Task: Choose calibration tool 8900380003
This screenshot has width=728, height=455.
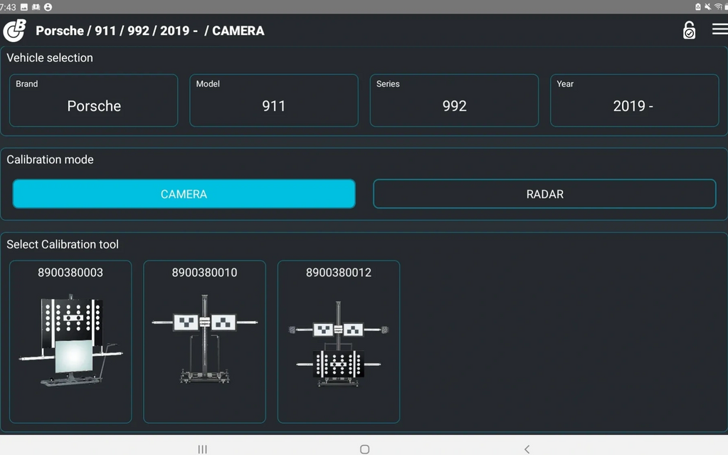Action: [x=70, y=342]
